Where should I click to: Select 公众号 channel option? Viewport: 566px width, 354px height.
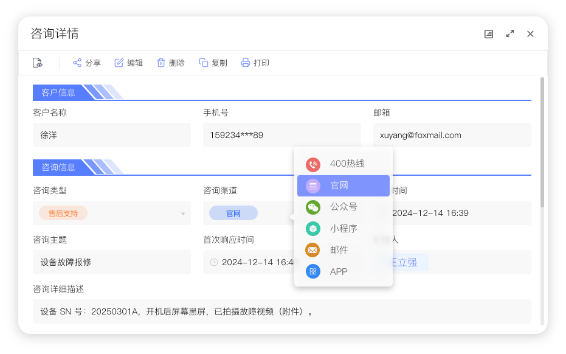click(343, 207)
